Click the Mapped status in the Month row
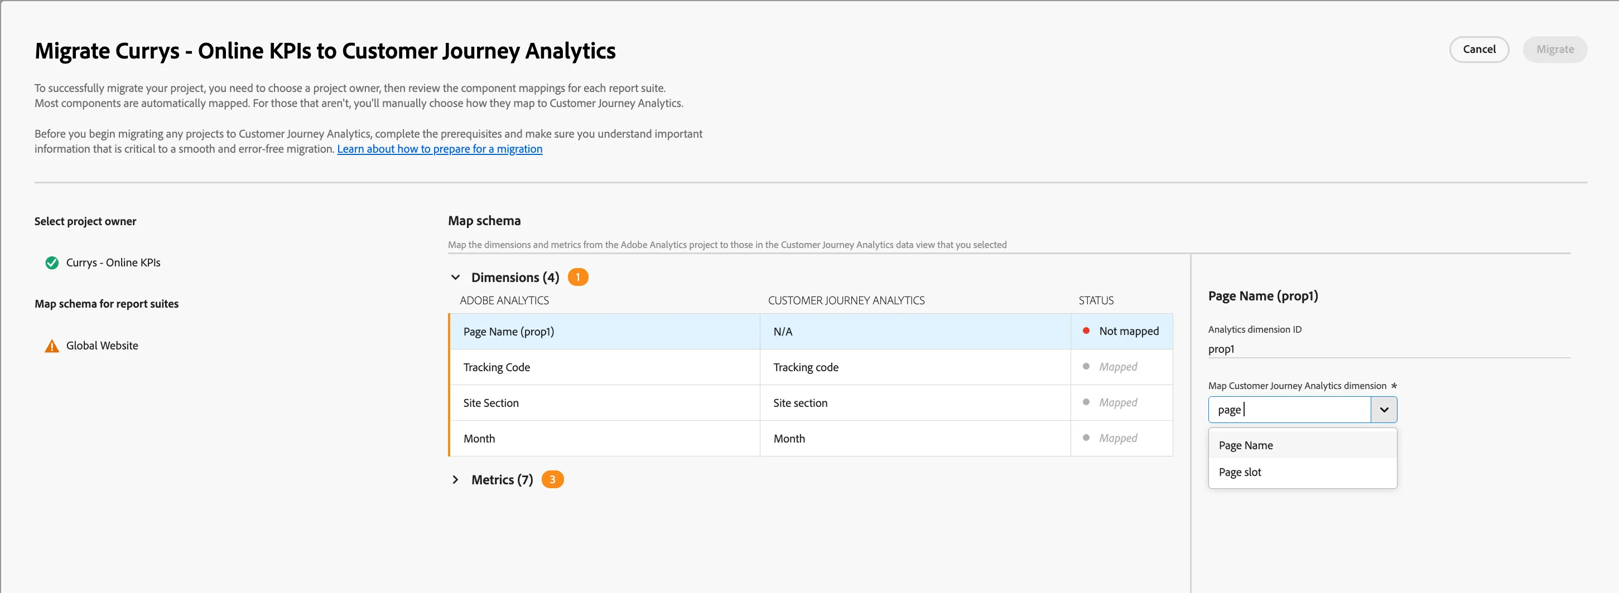 [x=1117, y=438]
